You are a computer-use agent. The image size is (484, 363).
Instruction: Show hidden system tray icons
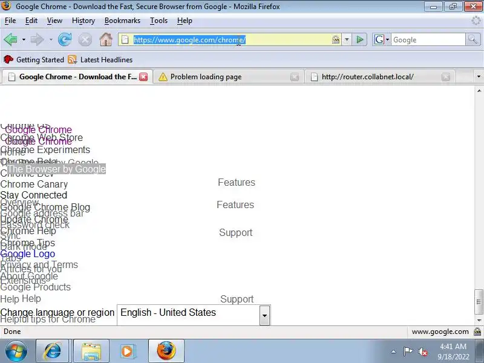[394, 352]
